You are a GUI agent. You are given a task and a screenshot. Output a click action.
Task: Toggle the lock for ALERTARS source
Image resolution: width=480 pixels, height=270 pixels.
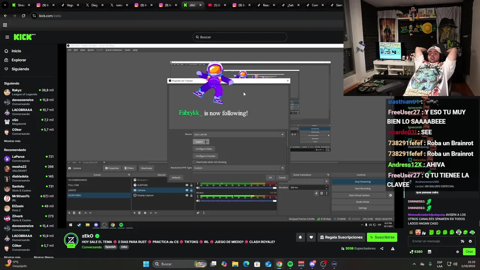[191, 185]
